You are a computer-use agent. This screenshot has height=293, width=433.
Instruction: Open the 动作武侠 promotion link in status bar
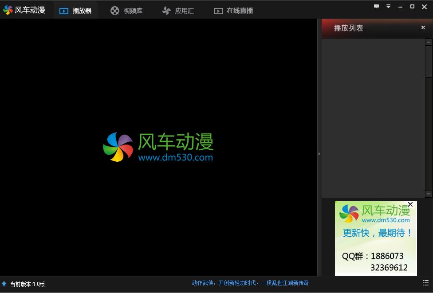click(x=250, y=283)
